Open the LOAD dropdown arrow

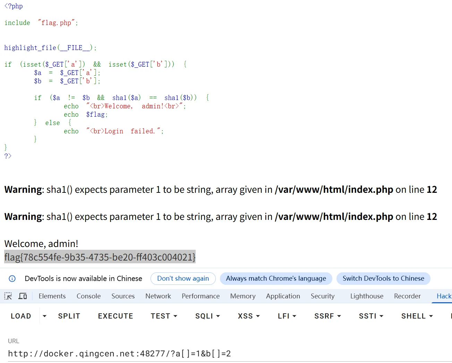[44, 316]
